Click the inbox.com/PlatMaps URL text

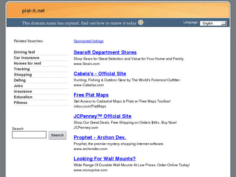[x=90, y=106]
